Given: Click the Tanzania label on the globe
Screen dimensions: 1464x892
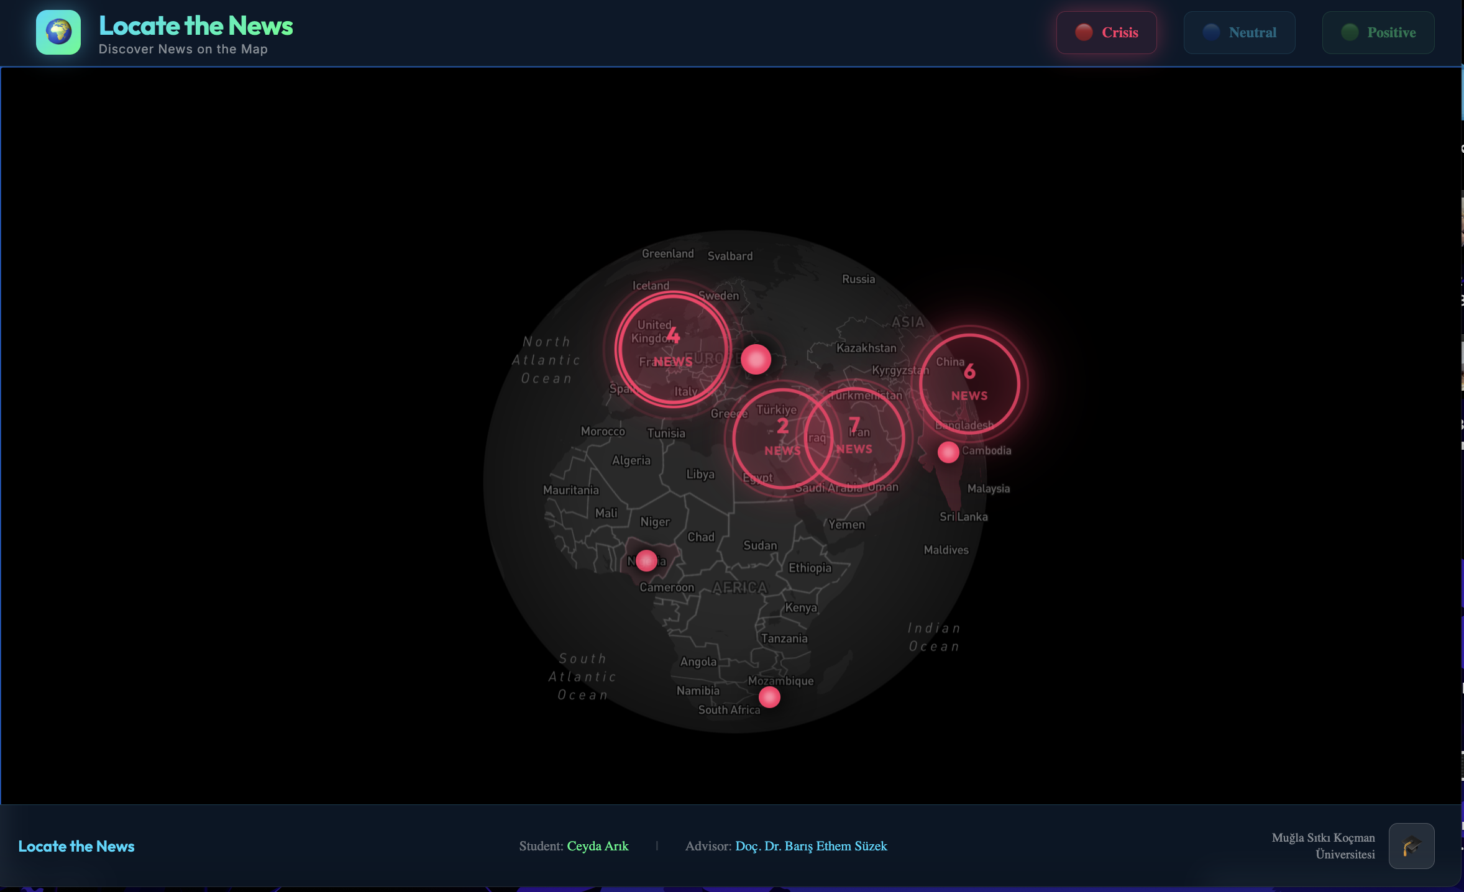Looking at the screenshot, I should (x=784, y=638).
